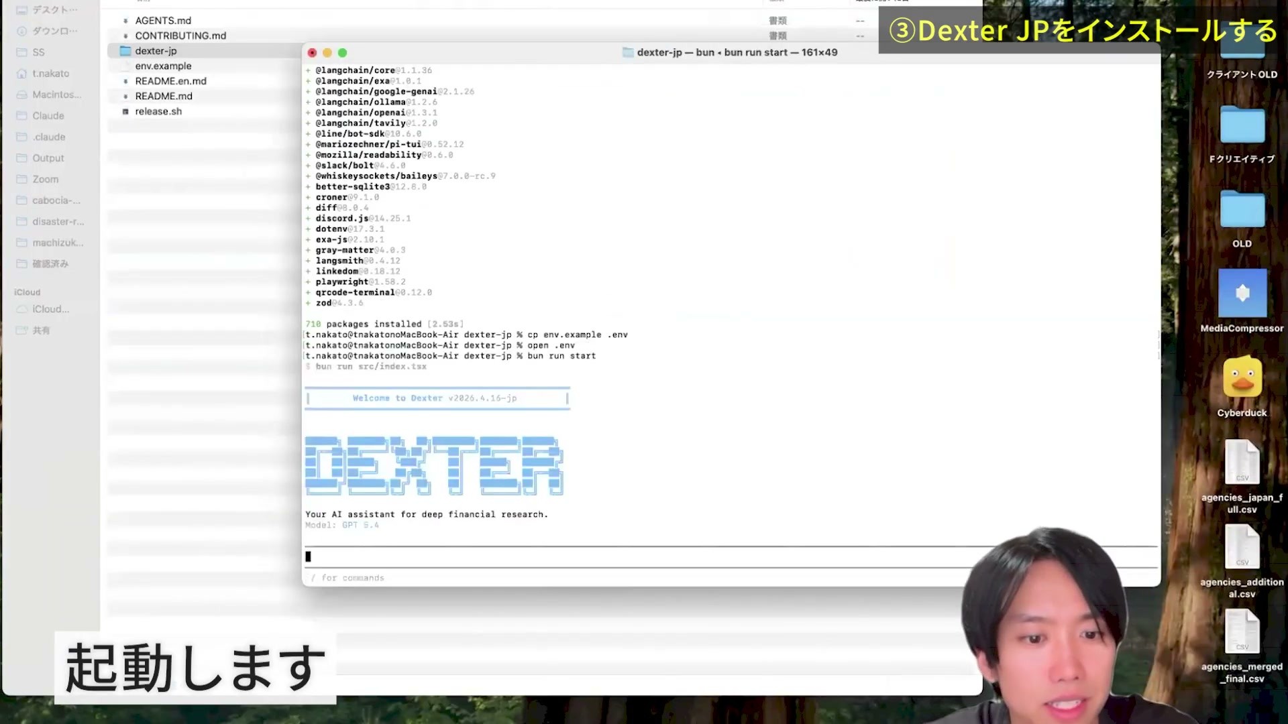Click the Terminal window yellow minimize button

[x=327, y=52]
